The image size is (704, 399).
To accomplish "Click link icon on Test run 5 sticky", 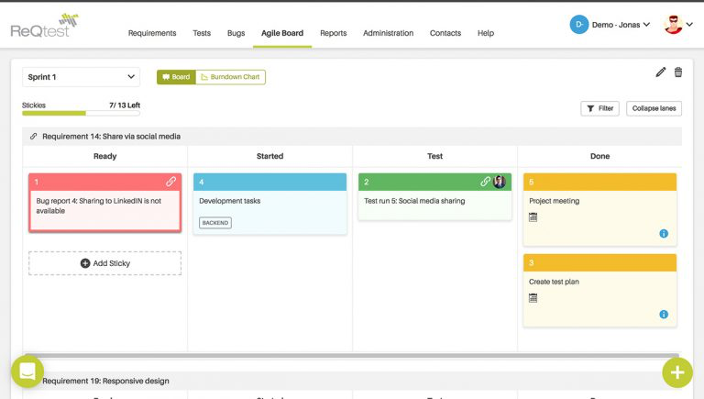I will (x=485, y=182).
